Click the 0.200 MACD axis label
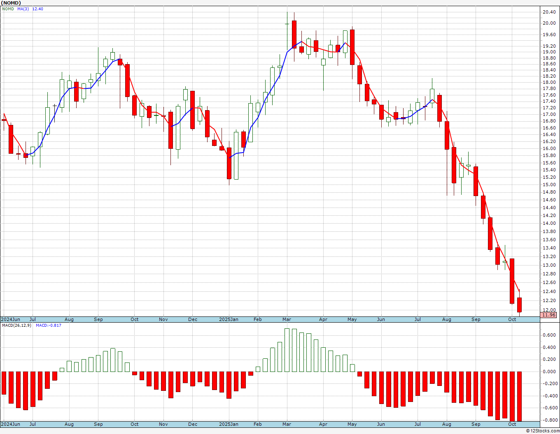 pos(549,359)
